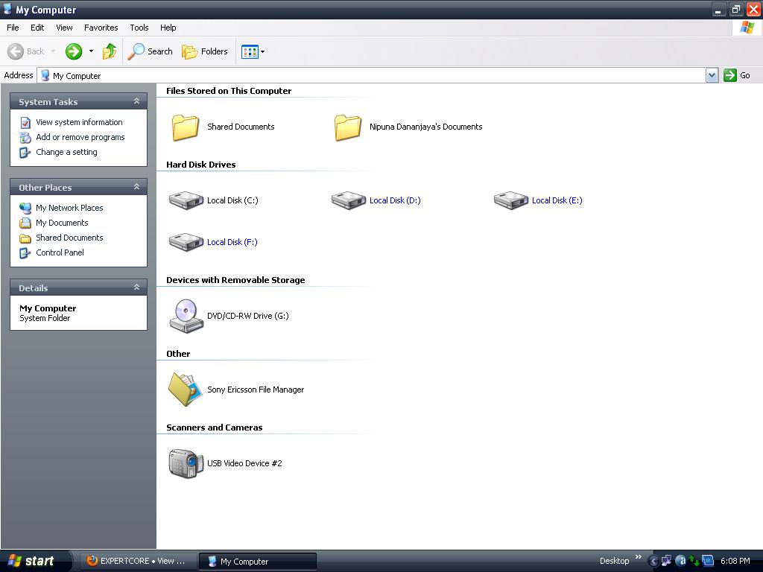Collapse the Other Places panel

[136, 187]
